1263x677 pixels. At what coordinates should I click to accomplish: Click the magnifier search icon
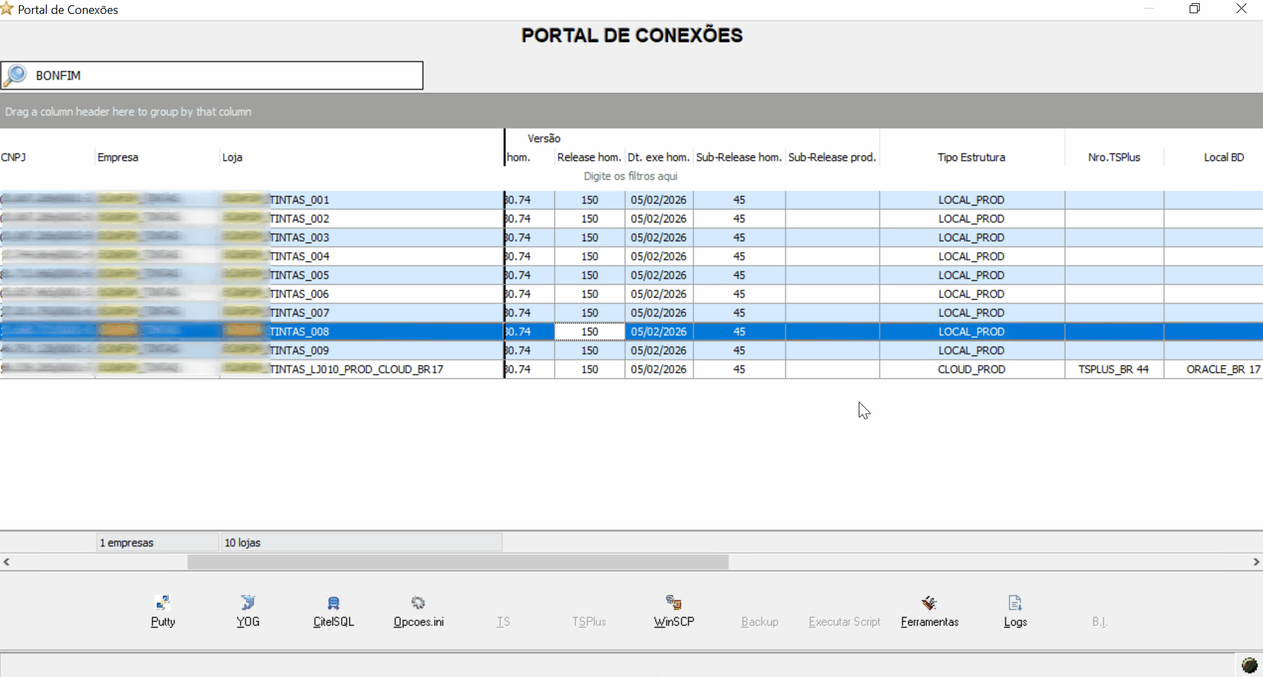coord(15,75)
